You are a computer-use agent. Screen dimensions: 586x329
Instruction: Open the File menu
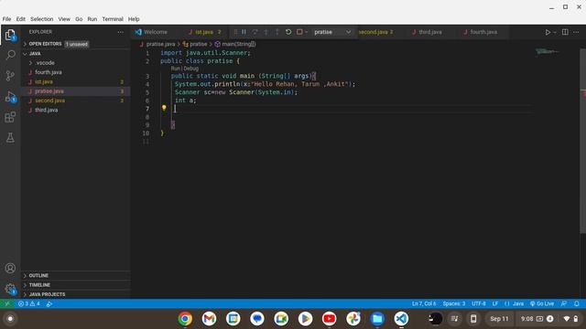(6, 19)
